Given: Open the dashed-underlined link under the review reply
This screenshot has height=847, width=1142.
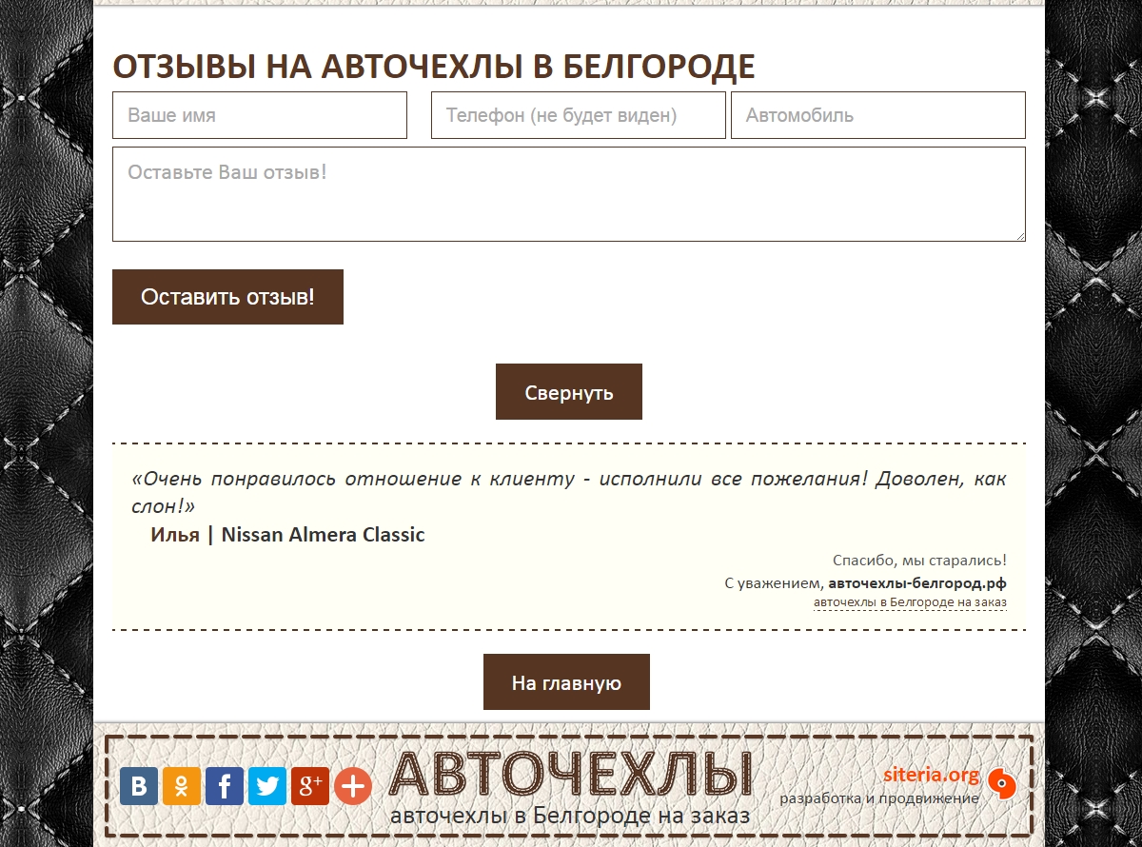Looking at the screenshot, I should [x=910, y=602].
